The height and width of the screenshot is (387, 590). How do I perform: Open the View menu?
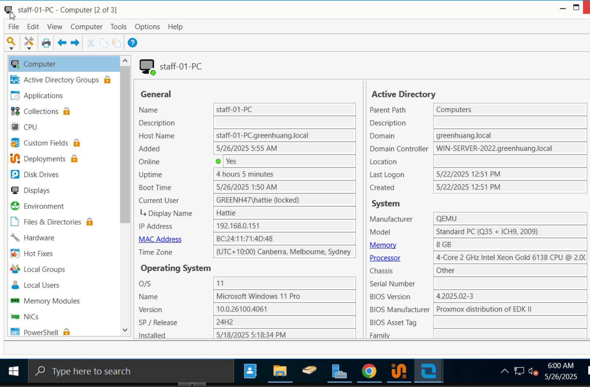pos(54,27)
